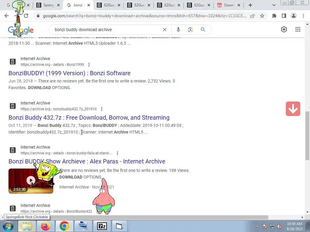The width and height of the screenshot is (310, 232).
Task: Open Google quick settings gear
Action: 284,29
